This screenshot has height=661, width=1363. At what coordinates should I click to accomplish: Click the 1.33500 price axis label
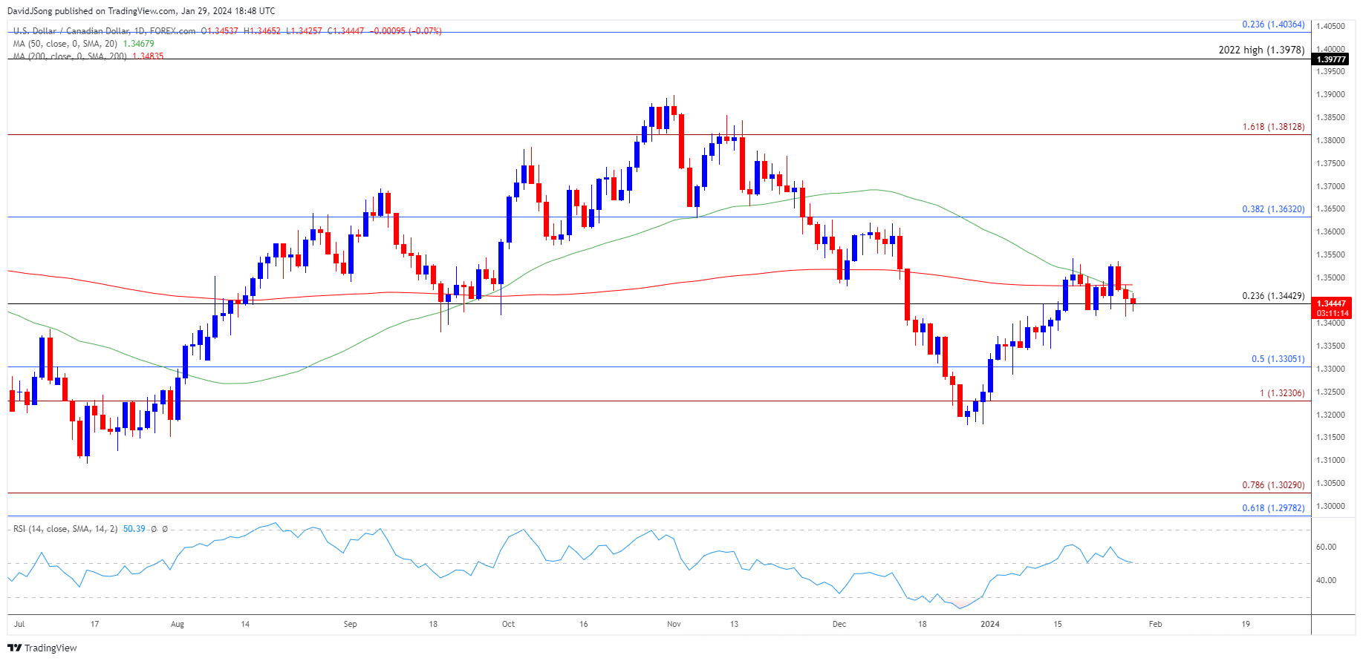click(1330, 346)
